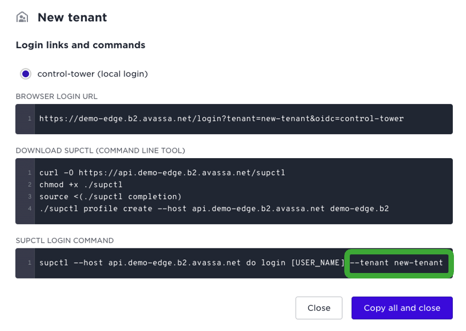Click the highlighted --tenant new-tenant argument
The image size is (466, 331).
(x=399, y=263)
